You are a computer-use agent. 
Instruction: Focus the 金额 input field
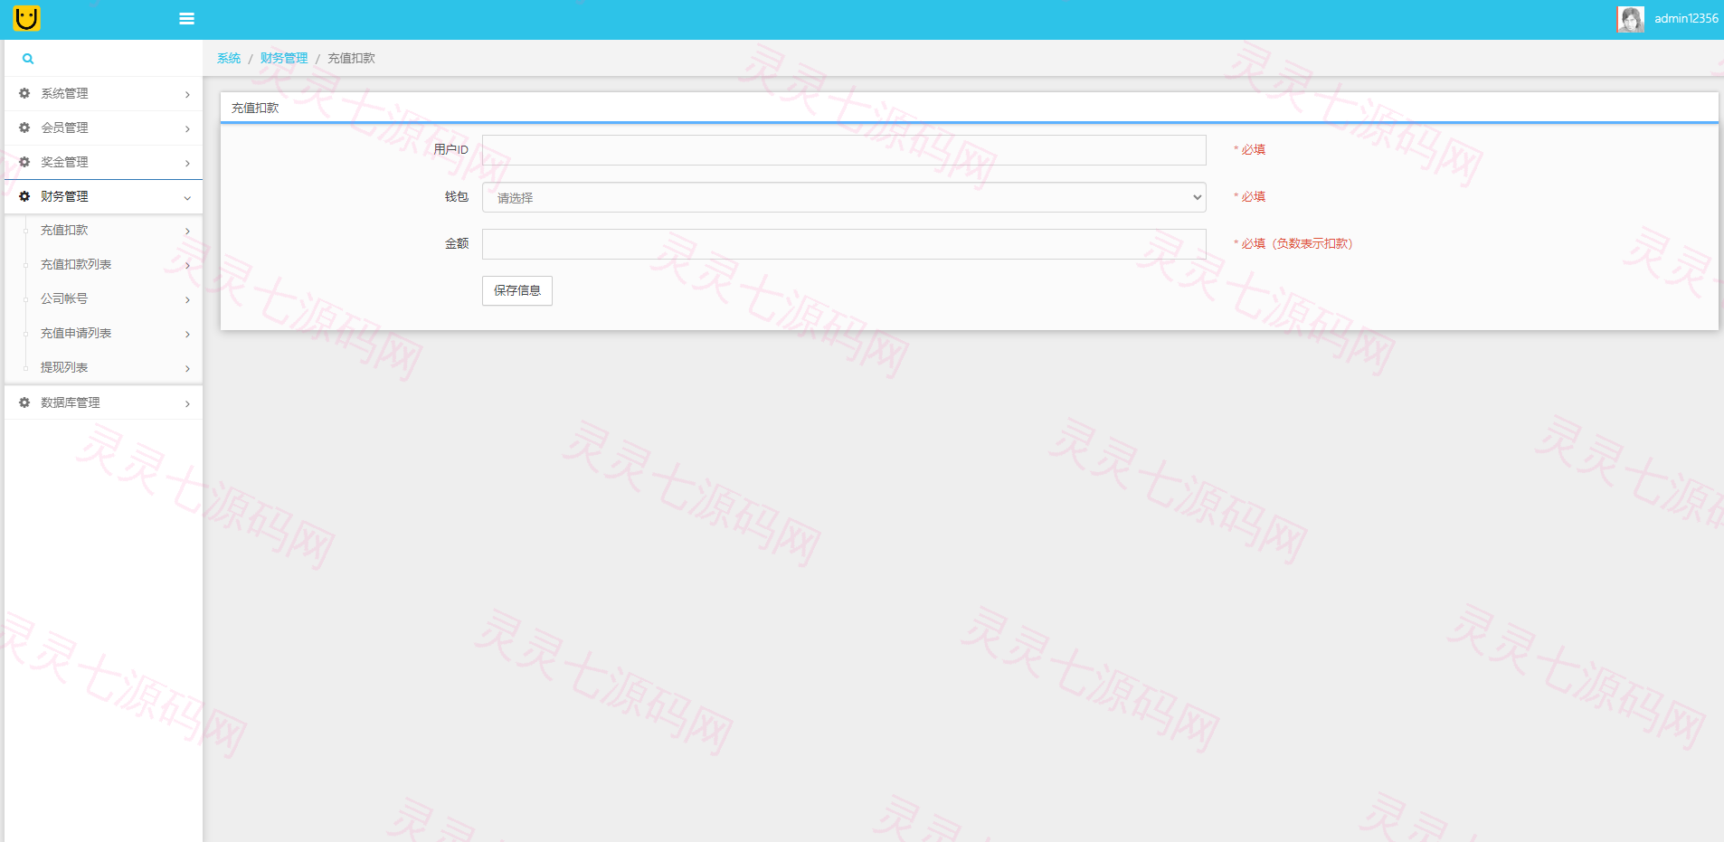pos(844,244)
